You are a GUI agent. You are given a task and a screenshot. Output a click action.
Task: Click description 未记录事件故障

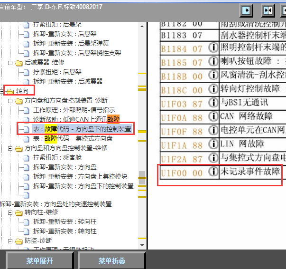click(x=250, y=172)
